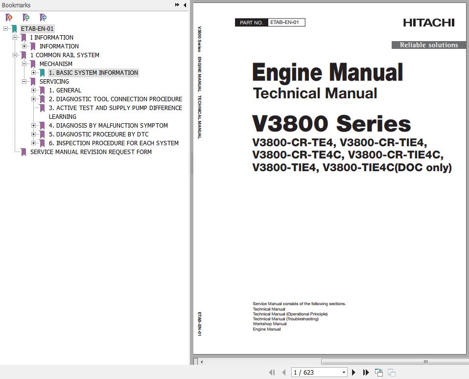Screen dimensions: 469x379
Task: Select 1. BASIC SYSTEM INFORMATION bookmark
Action: click(x=94, y=73)
